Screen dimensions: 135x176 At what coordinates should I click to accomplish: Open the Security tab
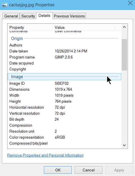point(28,16)
